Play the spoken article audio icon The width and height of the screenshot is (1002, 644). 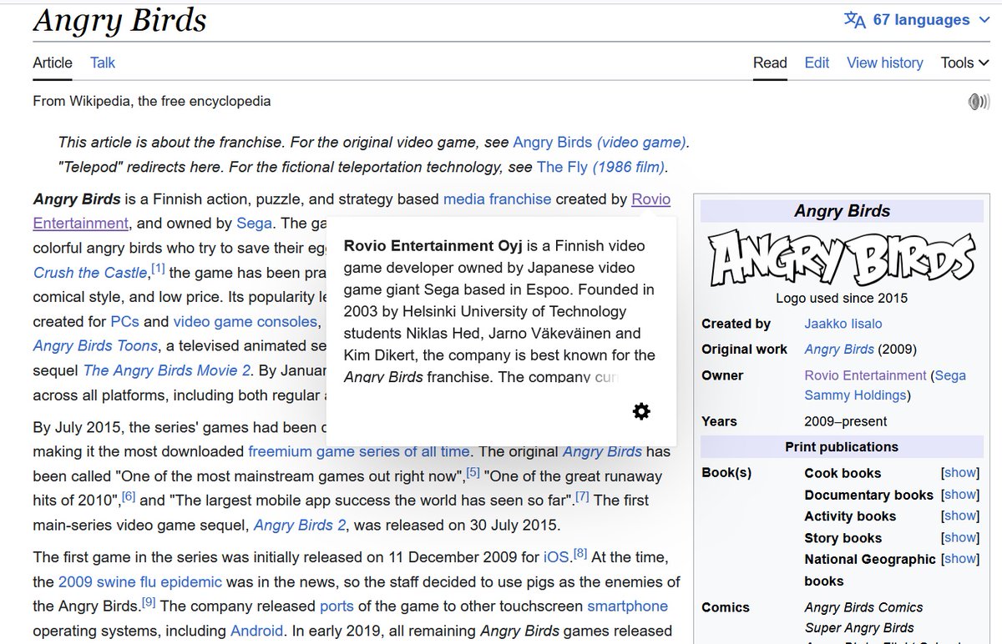(978, 102)
